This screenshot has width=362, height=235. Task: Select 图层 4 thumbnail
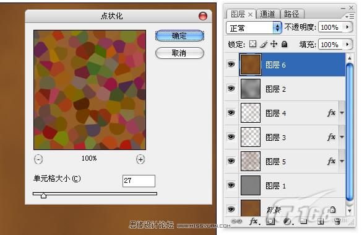click(x=251, y=113)
